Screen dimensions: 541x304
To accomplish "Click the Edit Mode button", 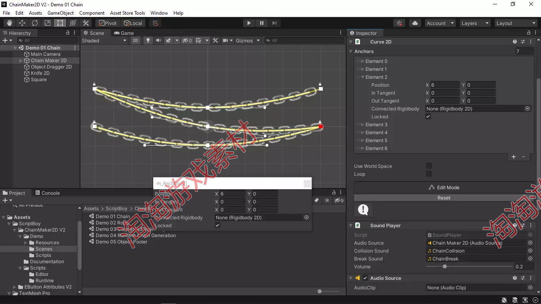I will tap(444, 187).
